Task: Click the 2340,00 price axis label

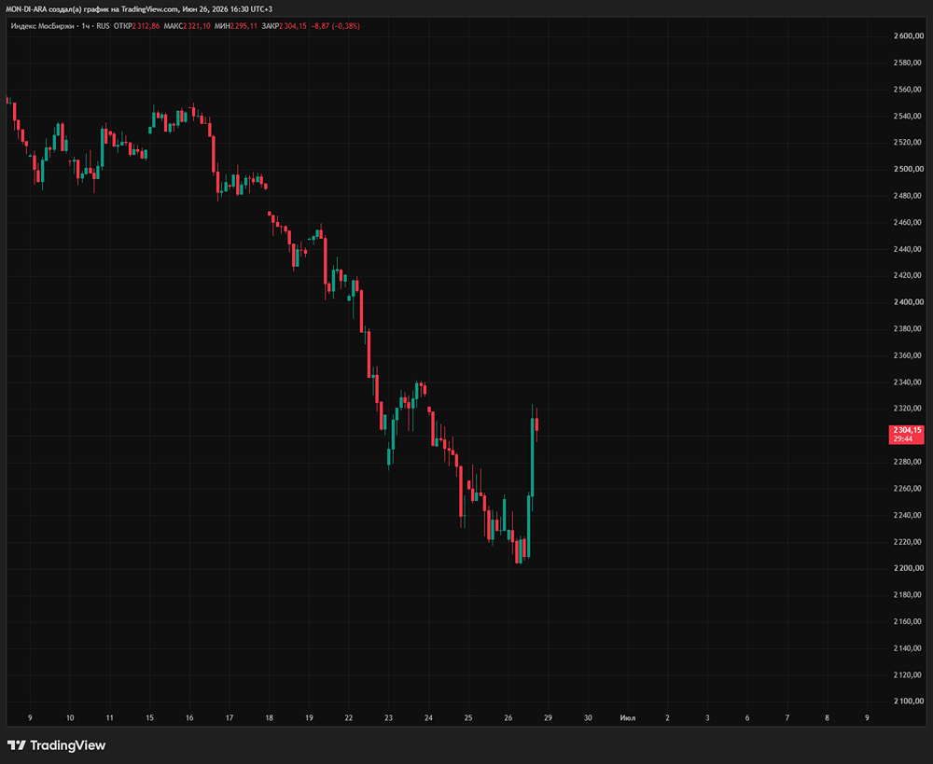Action: point(908,382)
